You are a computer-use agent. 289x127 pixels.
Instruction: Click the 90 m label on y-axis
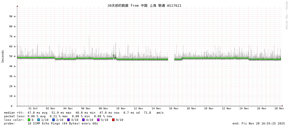pos(13,16)
